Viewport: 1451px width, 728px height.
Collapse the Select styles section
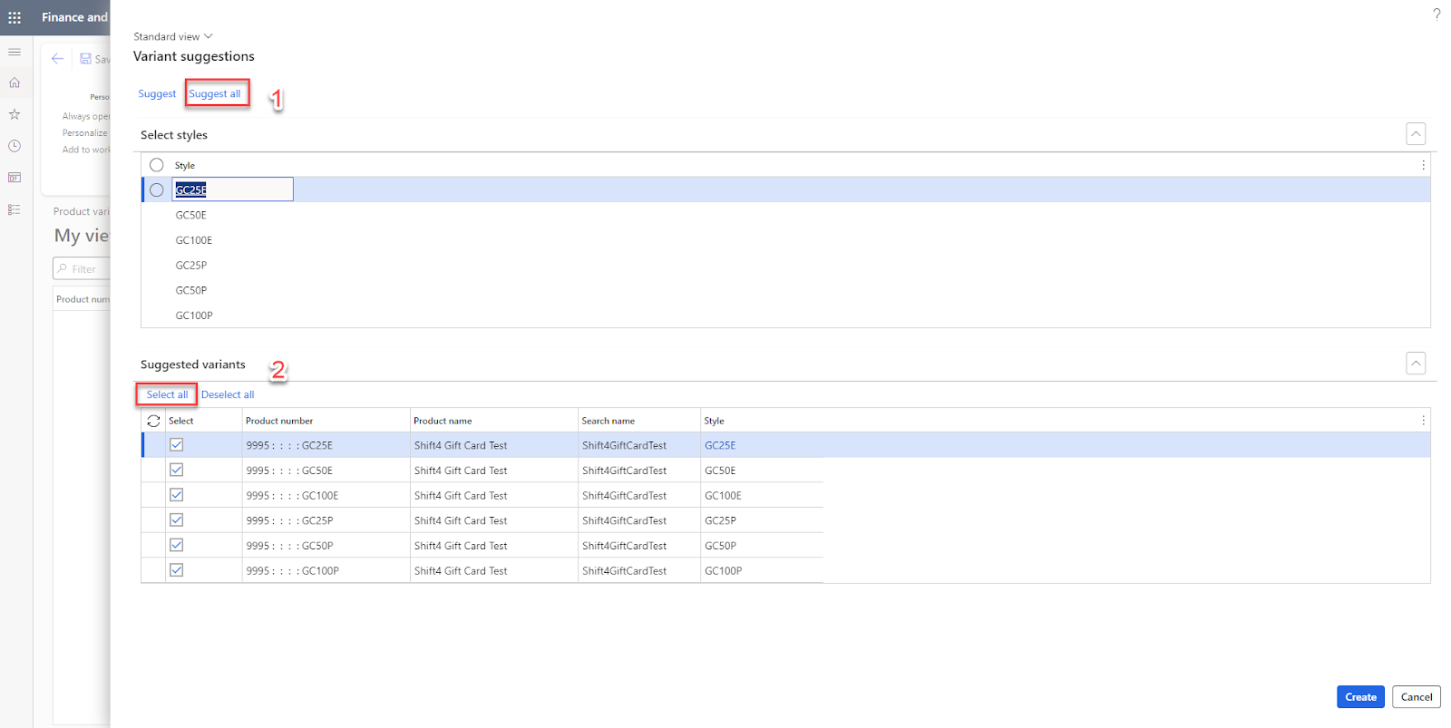pos(1415,134)
